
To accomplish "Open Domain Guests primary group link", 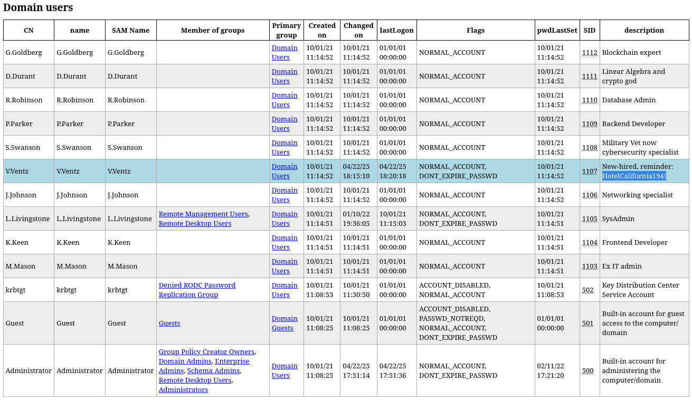I will click(x=285, y=323).
